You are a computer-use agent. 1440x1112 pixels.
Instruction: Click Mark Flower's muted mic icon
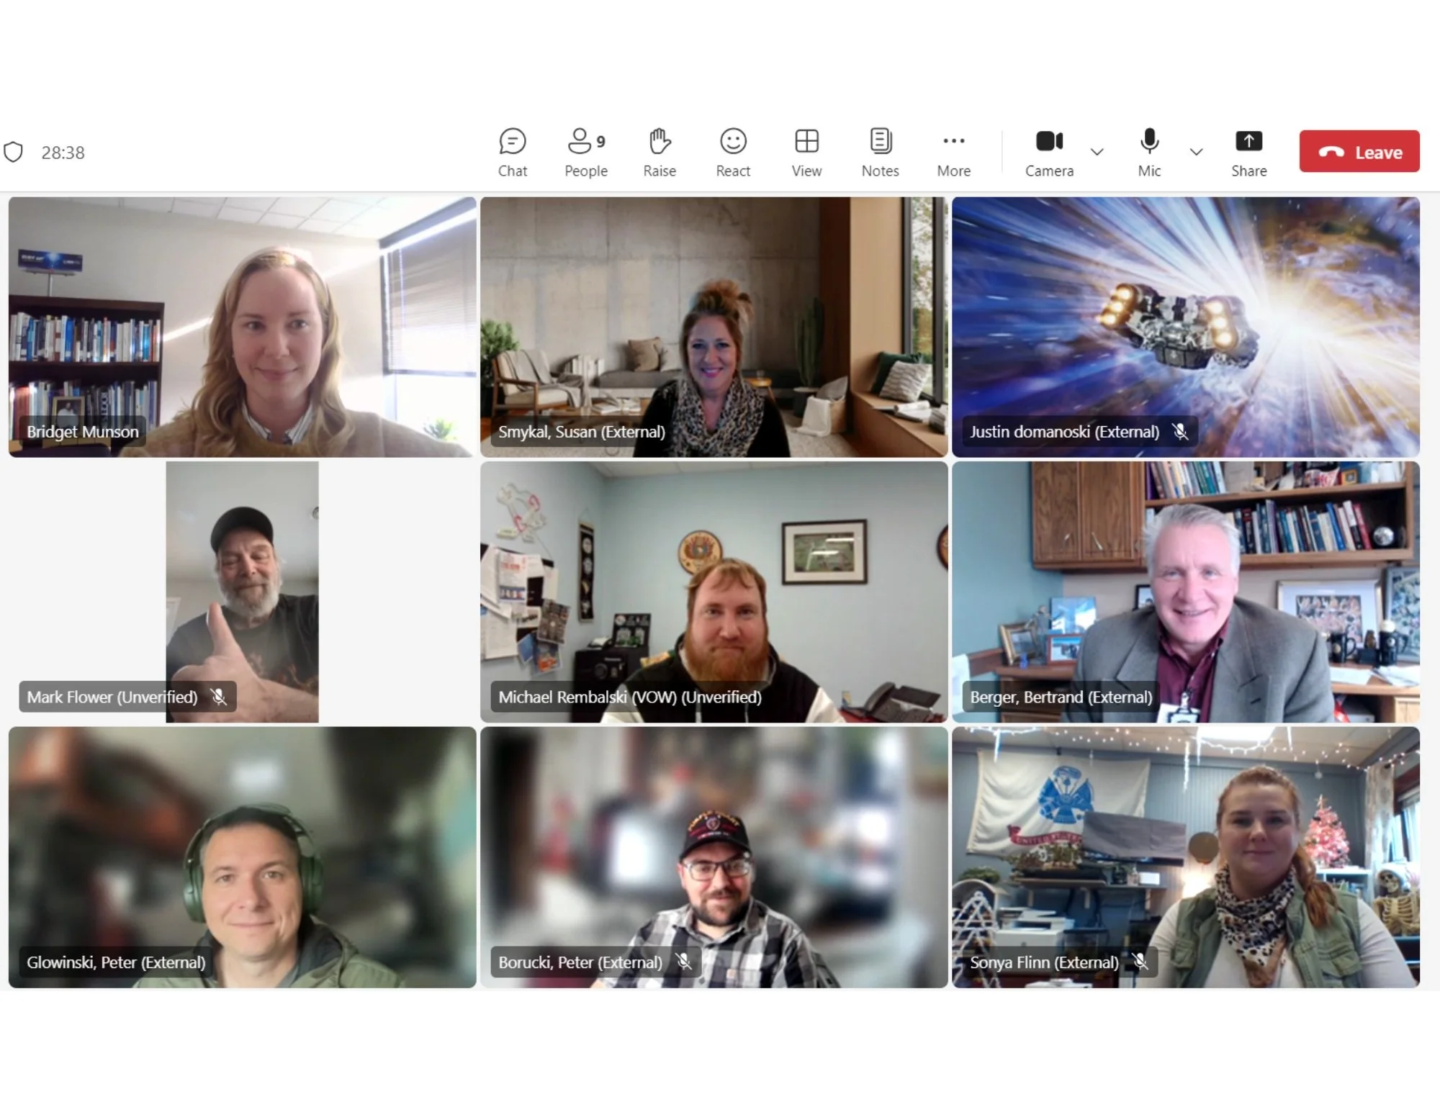click(x=218, y=696)
